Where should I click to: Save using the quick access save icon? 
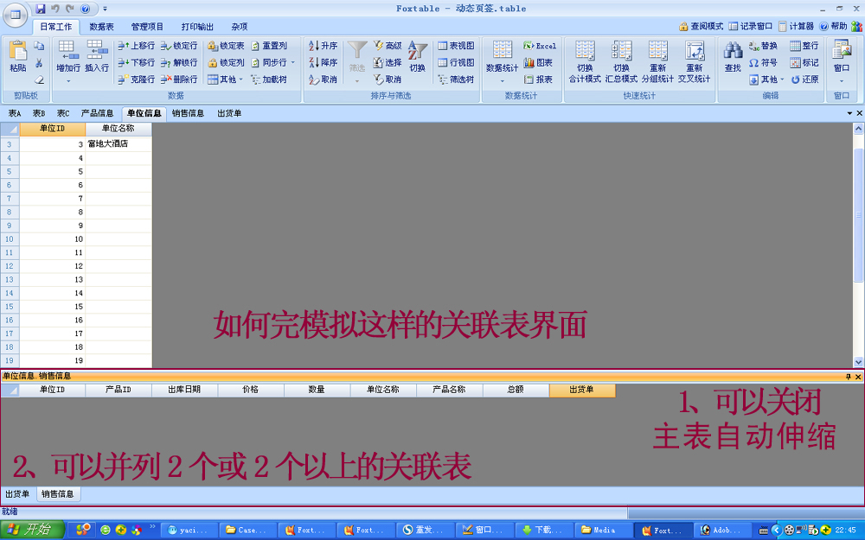tap(41, 9)
